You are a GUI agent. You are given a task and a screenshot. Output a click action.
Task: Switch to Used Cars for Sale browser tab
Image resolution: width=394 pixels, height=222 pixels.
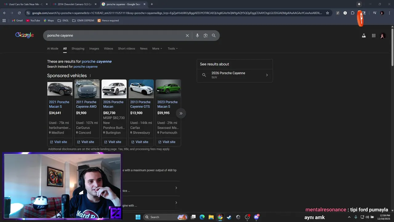pos(26,4)
